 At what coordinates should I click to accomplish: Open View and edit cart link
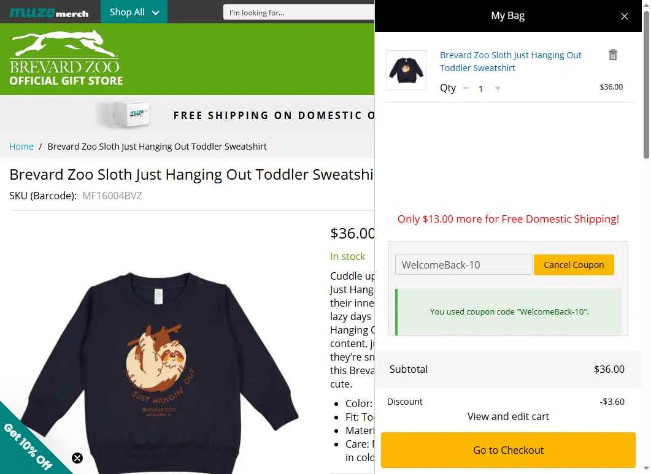point(508,416)
